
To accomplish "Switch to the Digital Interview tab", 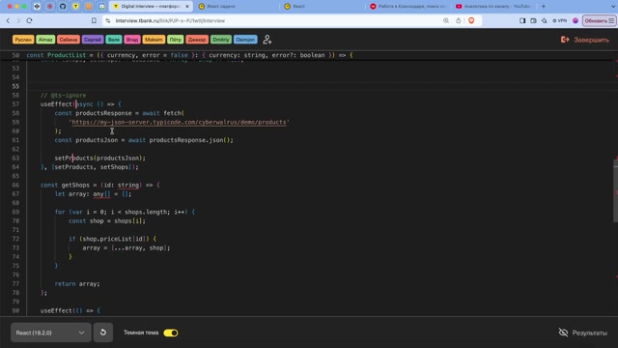I will coord(150,7).
